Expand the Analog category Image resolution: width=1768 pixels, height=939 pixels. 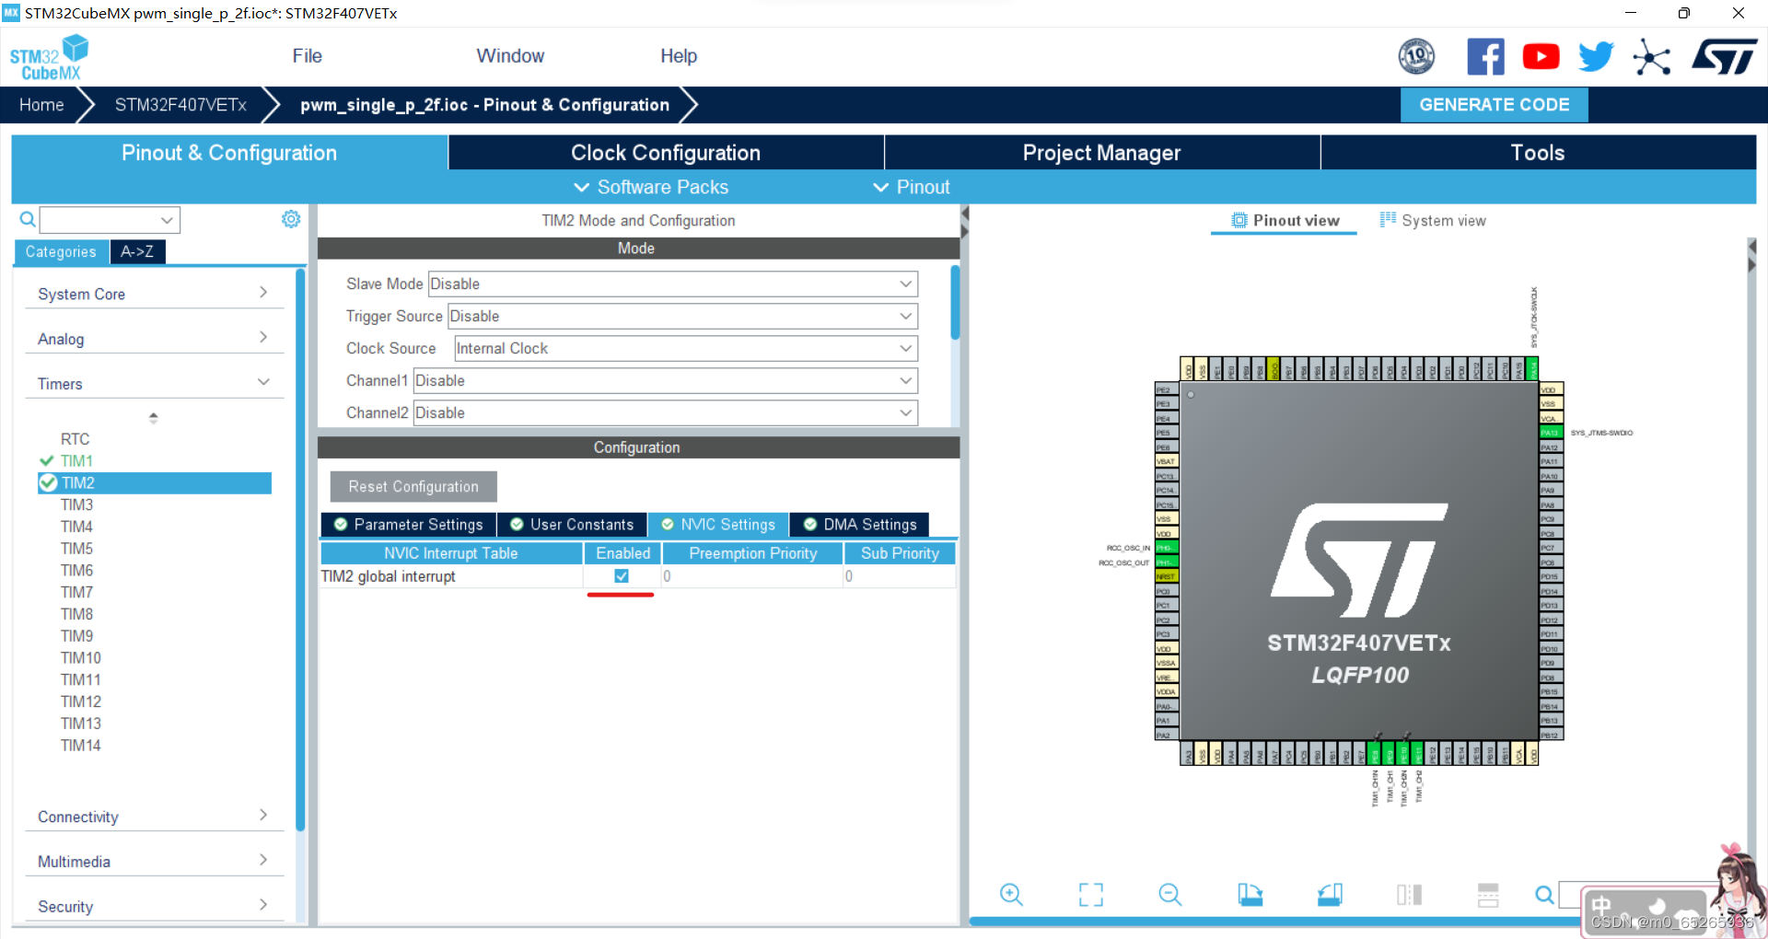coord(154,339)
